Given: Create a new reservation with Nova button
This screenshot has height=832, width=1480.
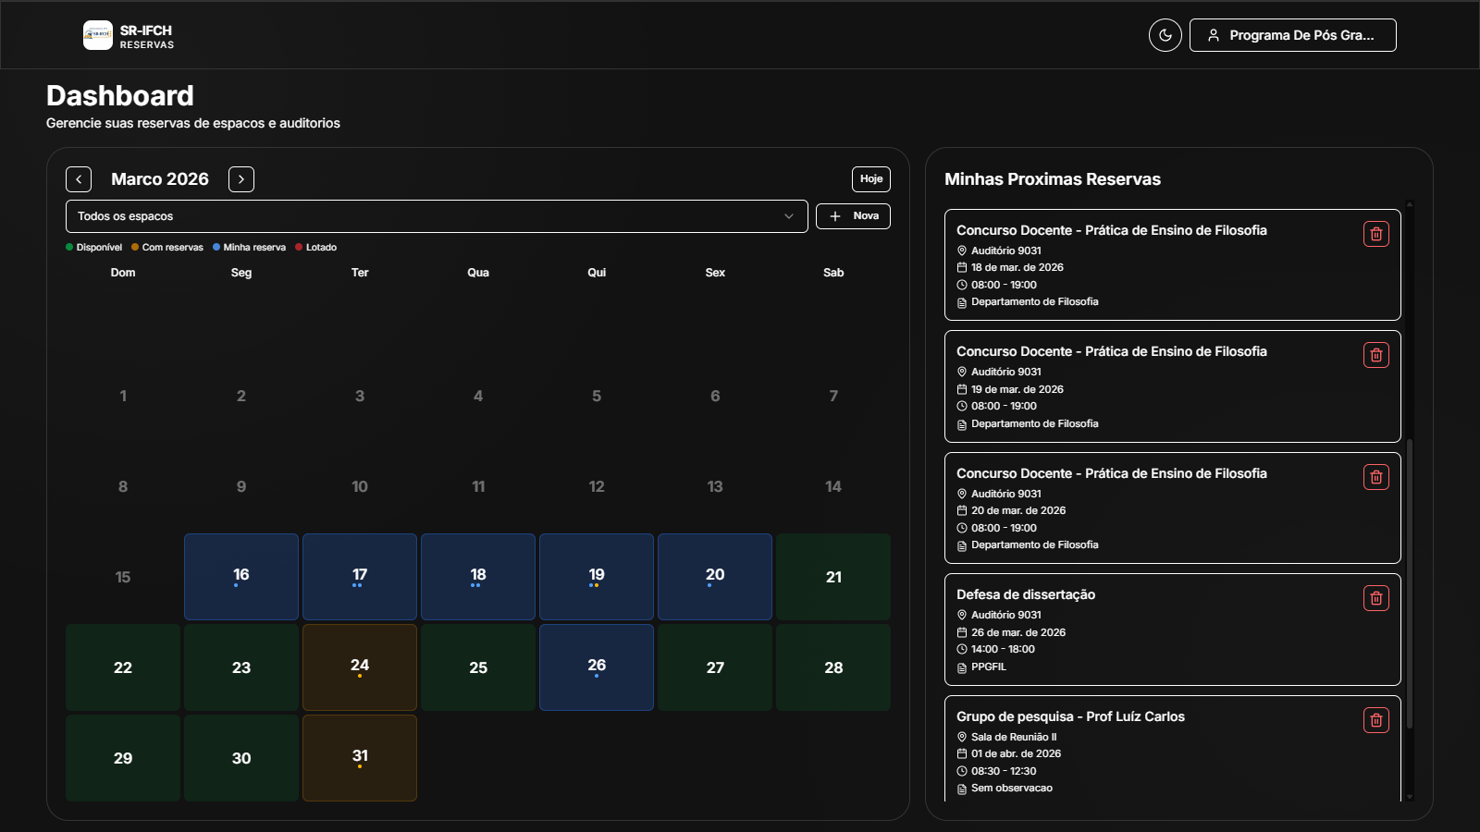Looking at the screenshot, I should (853, 216).
